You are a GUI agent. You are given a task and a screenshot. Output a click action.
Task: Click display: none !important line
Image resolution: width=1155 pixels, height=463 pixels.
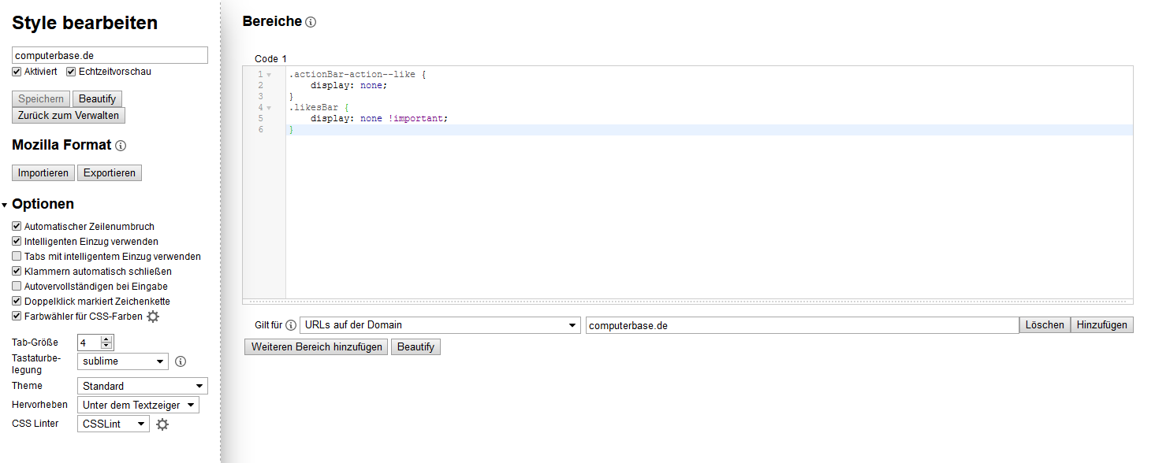[x=379, y=119]
